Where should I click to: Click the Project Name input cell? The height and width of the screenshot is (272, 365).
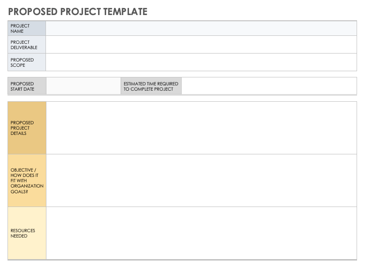(201, 28)
